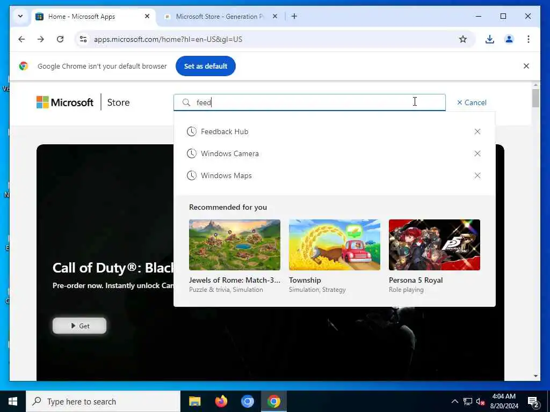Click the page vertical scrollbar thumb
This screenshot has height=412, width=550.
pos(535,98)
